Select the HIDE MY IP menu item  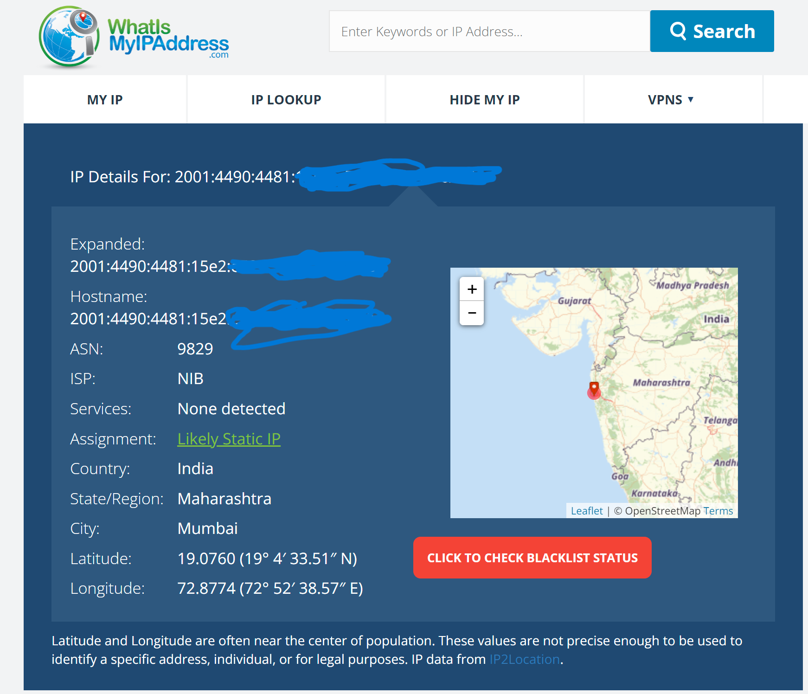point(484,100)
